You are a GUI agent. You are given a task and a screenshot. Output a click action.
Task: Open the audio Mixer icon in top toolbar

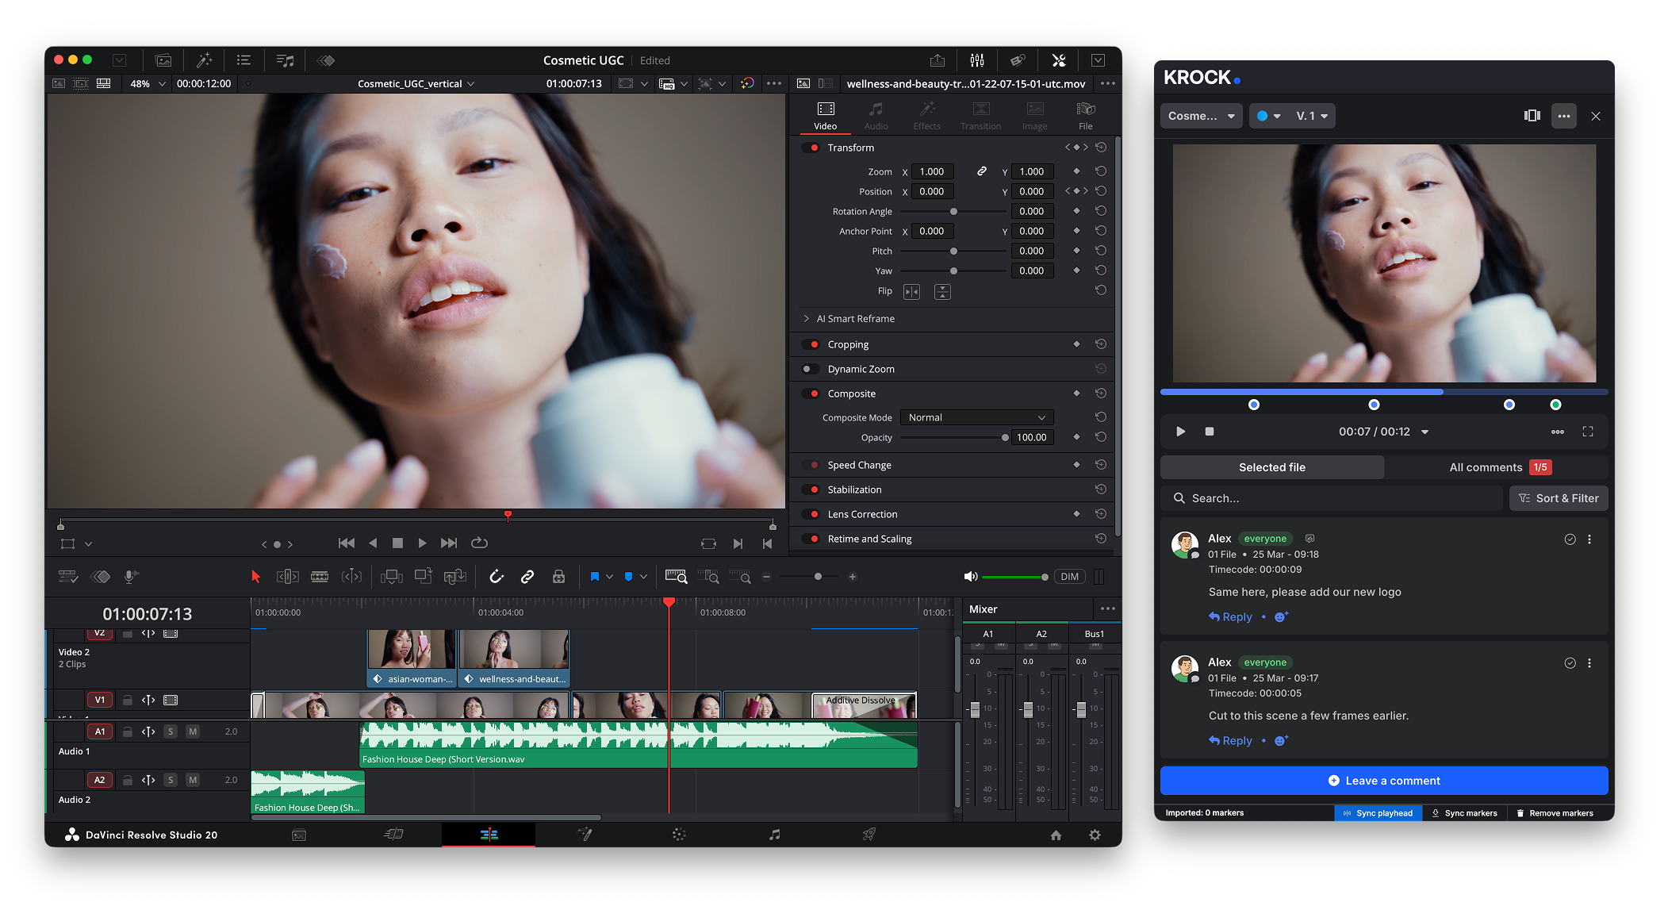(x=977, y=60)
